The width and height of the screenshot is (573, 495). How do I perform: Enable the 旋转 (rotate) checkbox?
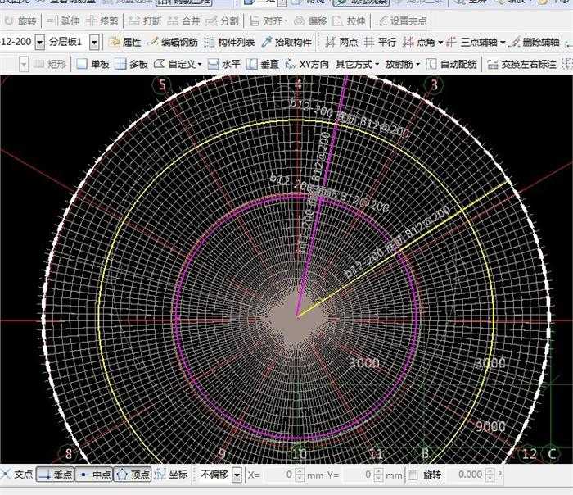(413, 475)
